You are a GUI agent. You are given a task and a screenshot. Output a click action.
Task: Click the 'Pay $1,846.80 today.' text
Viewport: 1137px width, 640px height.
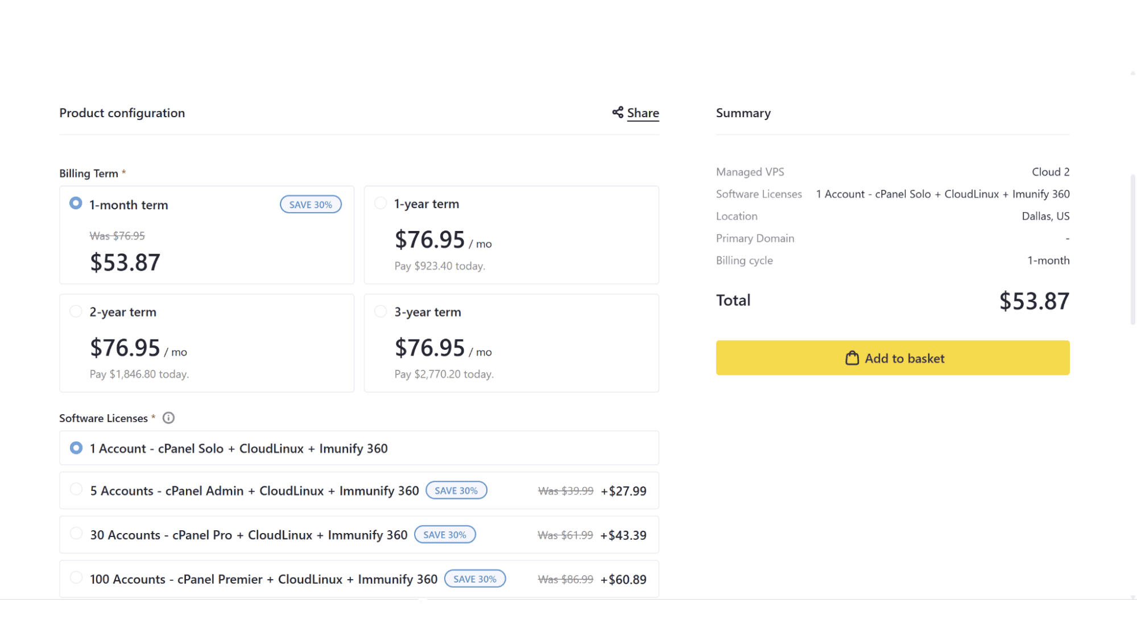(139, 374)
